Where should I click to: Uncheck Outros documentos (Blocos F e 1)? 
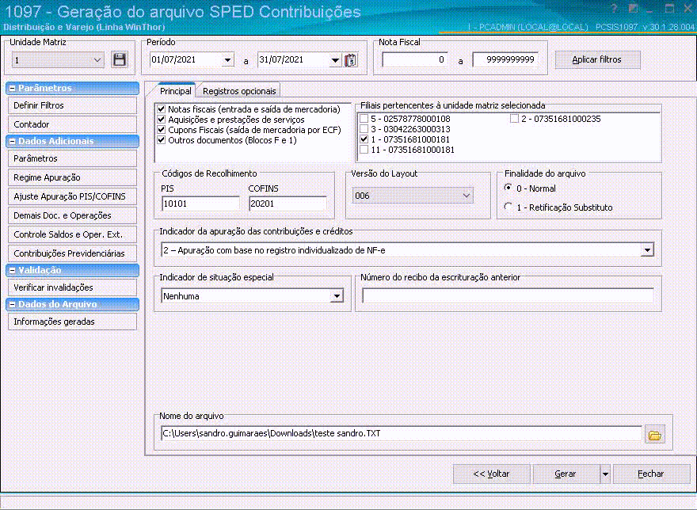tap(162, 139)
